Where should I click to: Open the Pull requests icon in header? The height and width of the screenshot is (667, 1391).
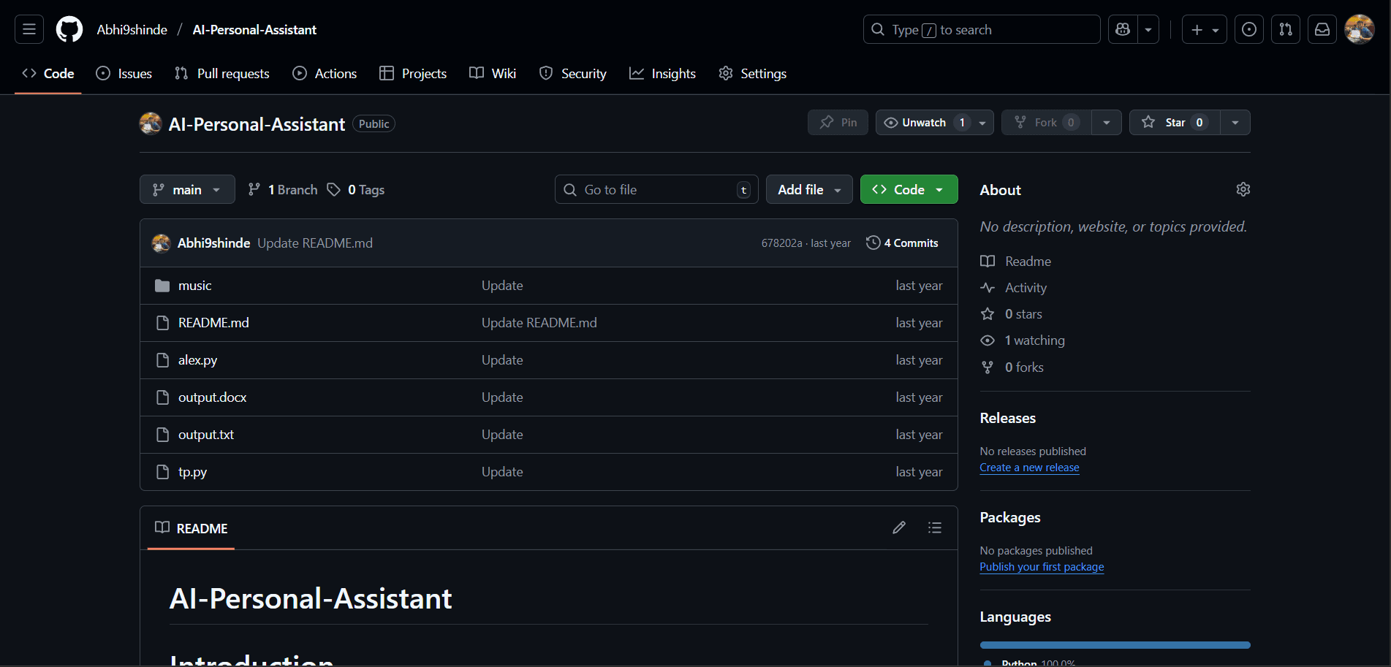tap(1286, 29)
